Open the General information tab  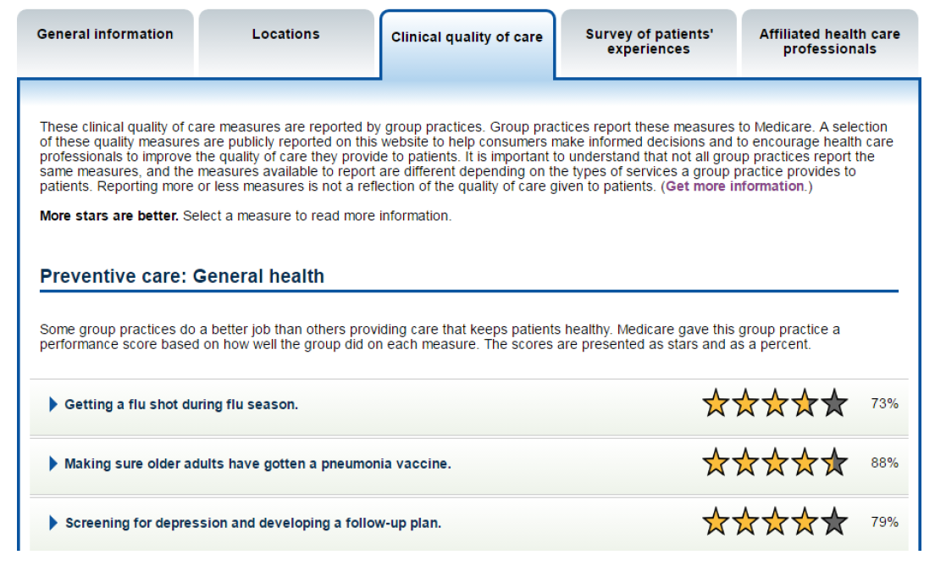tap(106, 42)
